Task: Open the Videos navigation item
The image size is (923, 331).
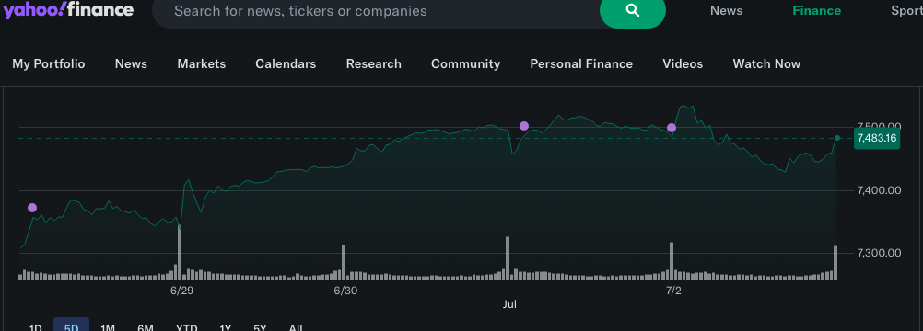Action: click(x=683, y=63)
